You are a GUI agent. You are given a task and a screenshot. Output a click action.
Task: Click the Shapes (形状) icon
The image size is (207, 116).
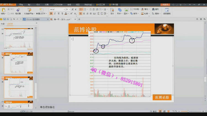119,11
